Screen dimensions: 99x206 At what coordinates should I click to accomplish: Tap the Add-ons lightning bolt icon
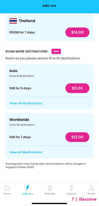tap(28, 188)
